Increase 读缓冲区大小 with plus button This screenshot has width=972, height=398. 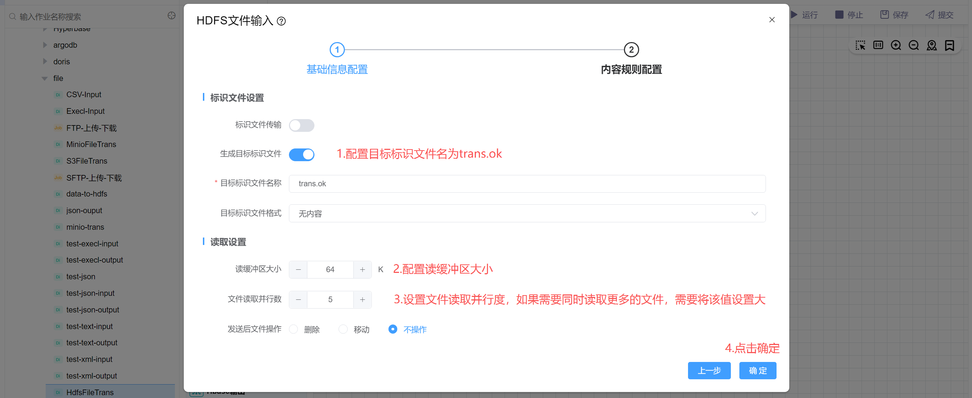pyautogui.click(x=362, y=270)
